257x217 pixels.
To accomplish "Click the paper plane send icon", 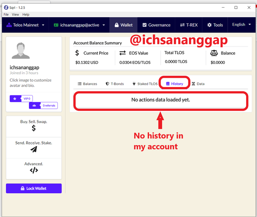I will [x=34, y=149].
